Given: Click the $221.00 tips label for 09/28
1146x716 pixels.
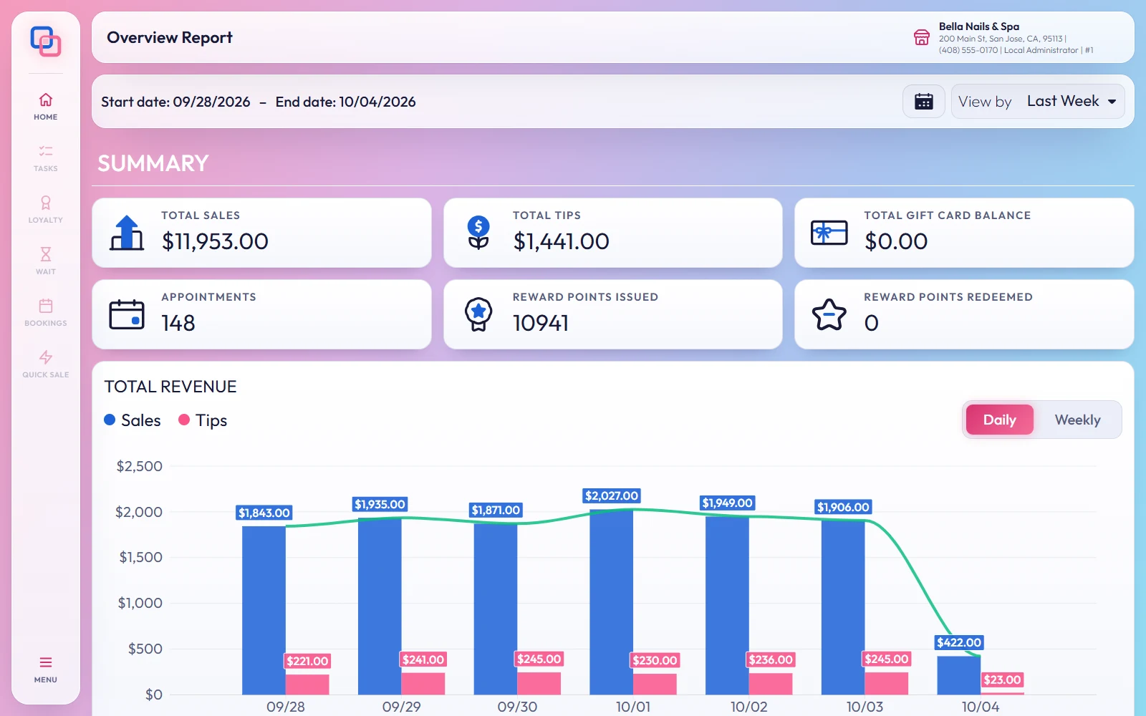Looking at the screenshot, I should point(307,661).
